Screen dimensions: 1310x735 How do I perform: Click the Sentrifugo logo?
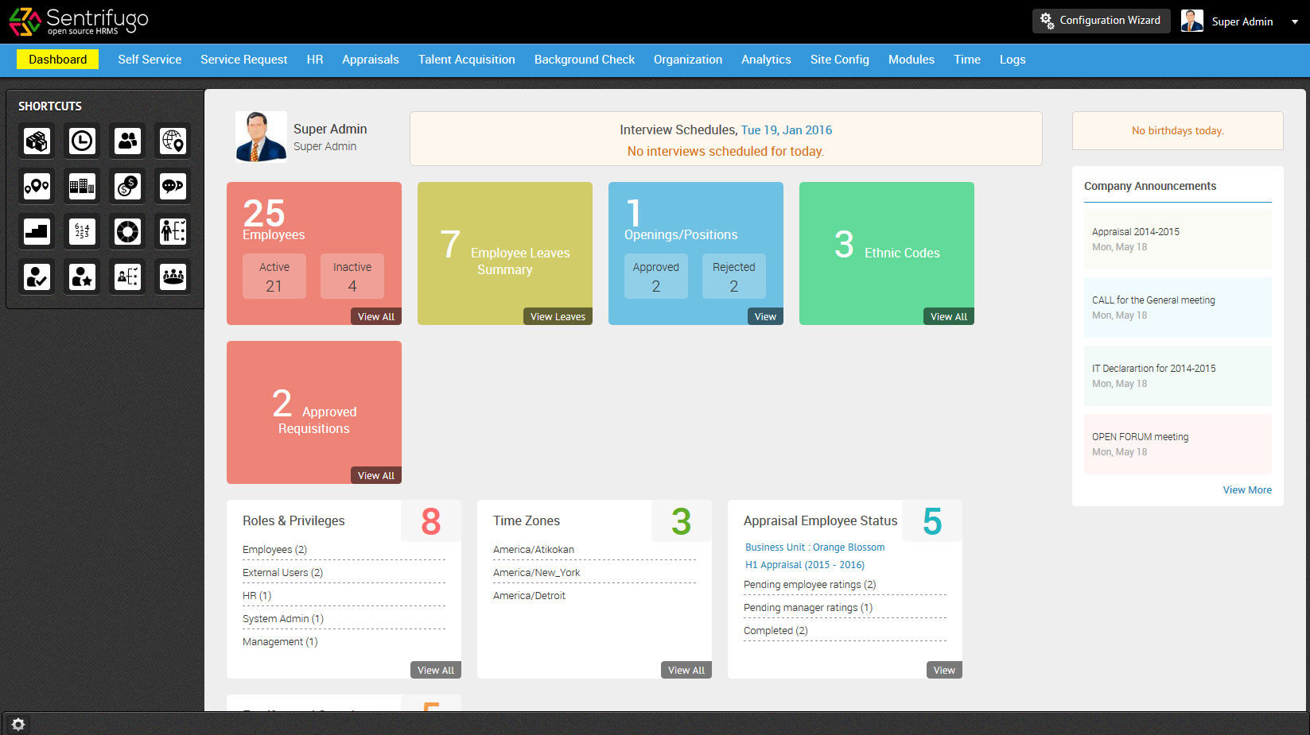78,21
